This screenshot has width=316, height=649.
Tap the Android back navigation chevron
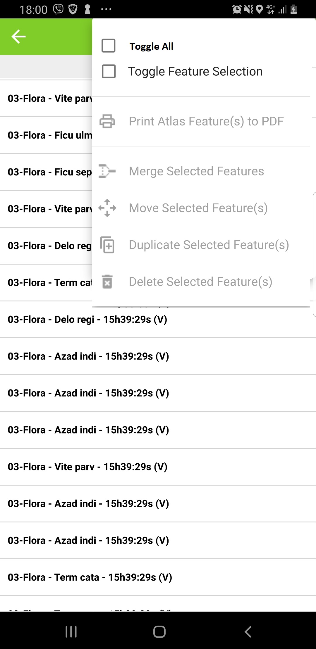(x=248, y=632)
